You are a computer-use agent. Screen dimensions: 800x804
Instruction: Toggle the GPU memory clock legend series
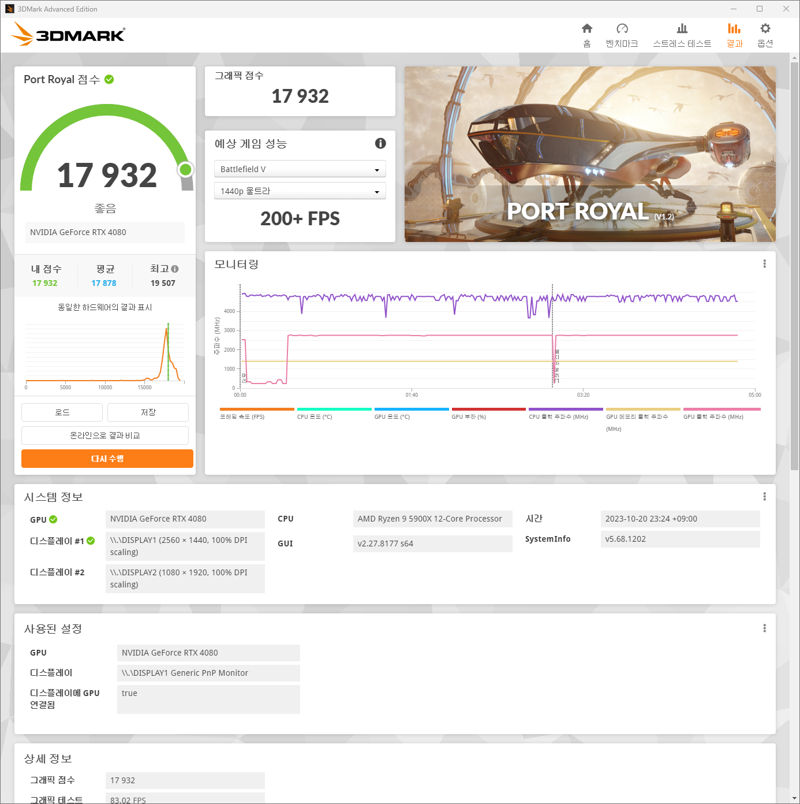[643, 420]
